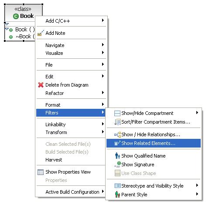209x205 pixels.
Task: Click the Add Note pencil icon
Action: coord(41,33)
